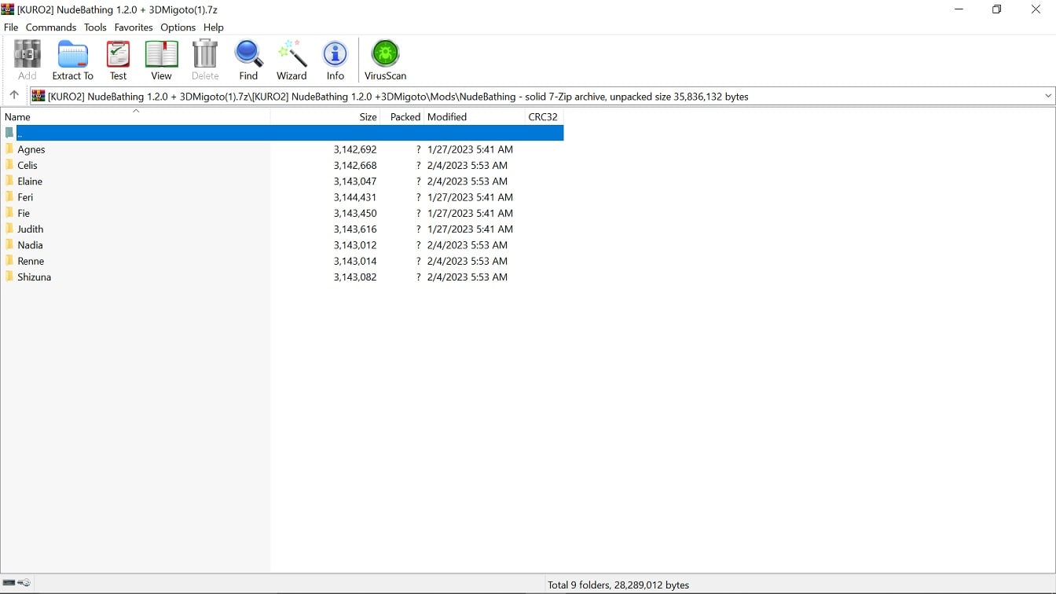1056x594 pixels.
Task: Run the Test archive tool
Action: pyautogui.click(x=118, y=60)
